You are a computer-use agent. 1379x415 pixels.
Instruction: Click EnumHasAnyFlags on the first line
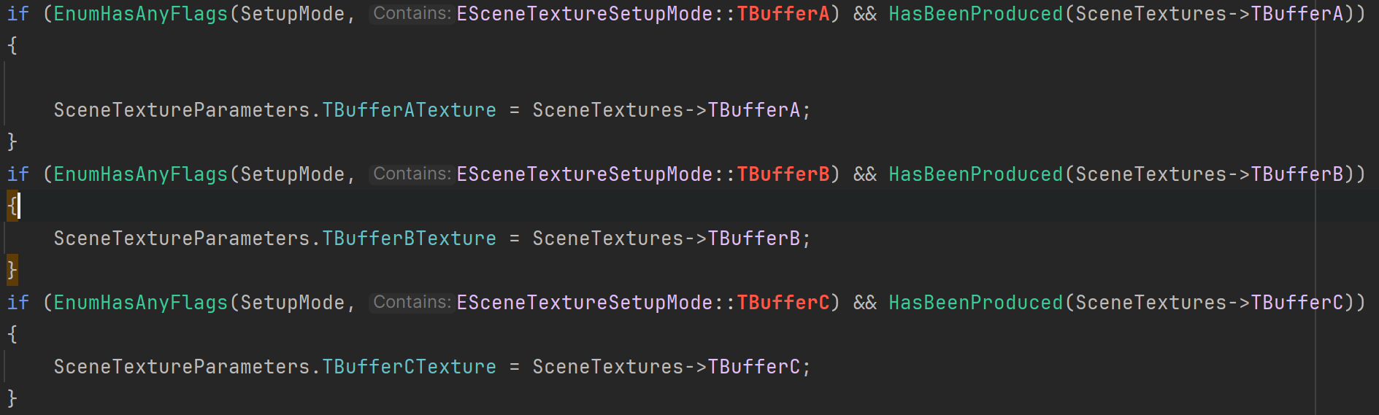click(140, 14)
